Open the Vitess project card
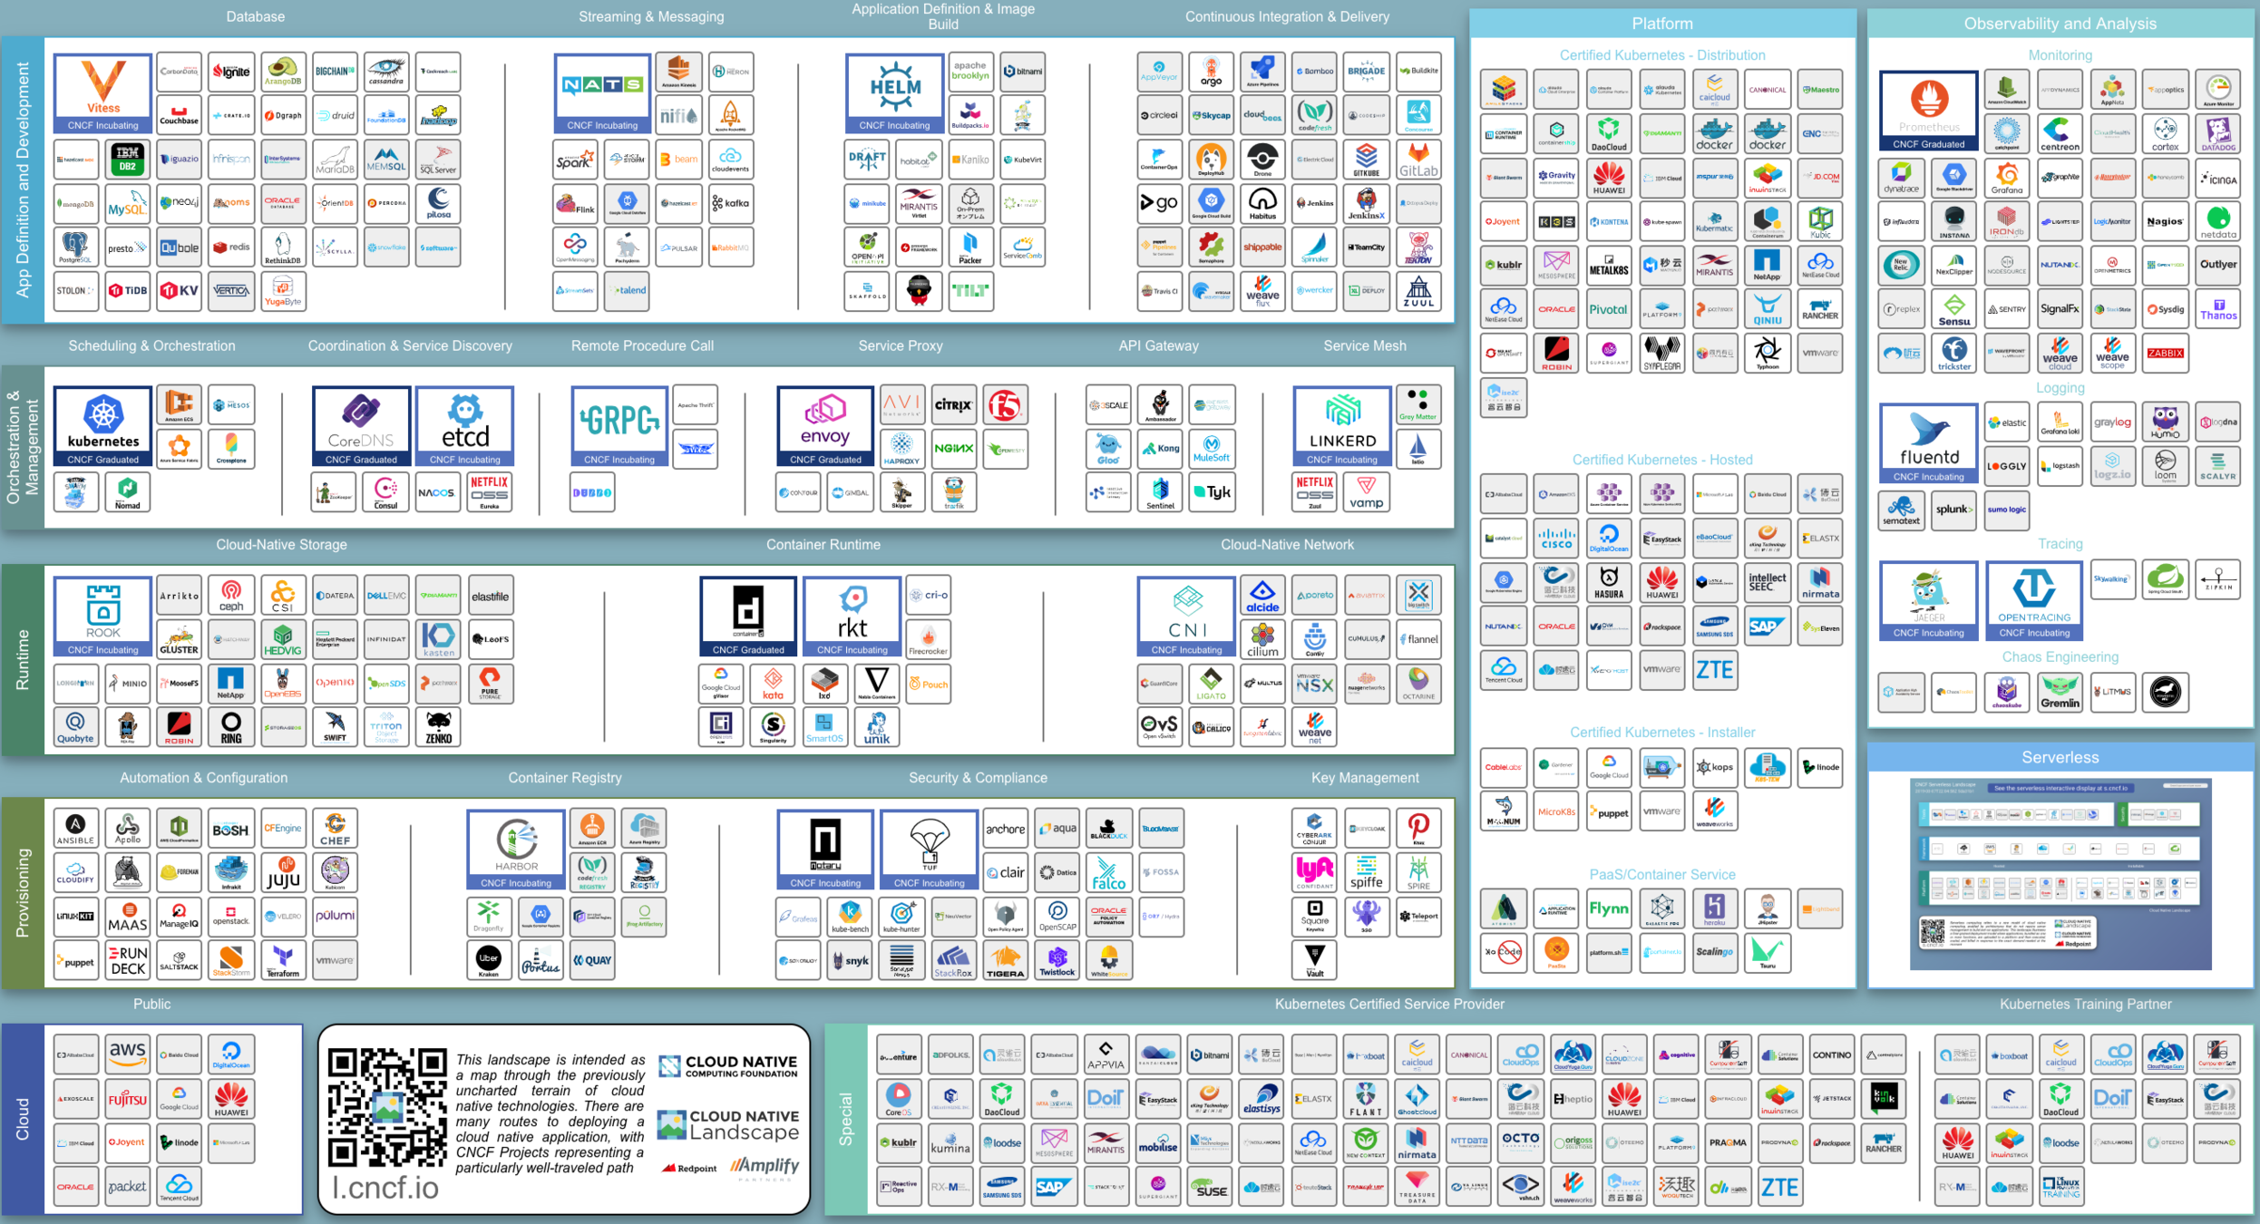2260x1224 pixels. point(102,92)
